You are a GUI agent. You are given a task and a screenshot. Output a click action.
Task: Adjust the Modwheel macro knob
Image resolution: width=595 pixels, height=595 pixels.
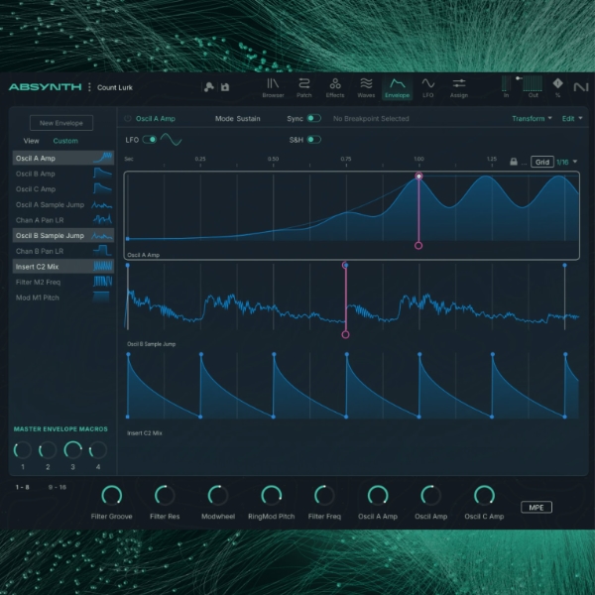coord(218,495)
